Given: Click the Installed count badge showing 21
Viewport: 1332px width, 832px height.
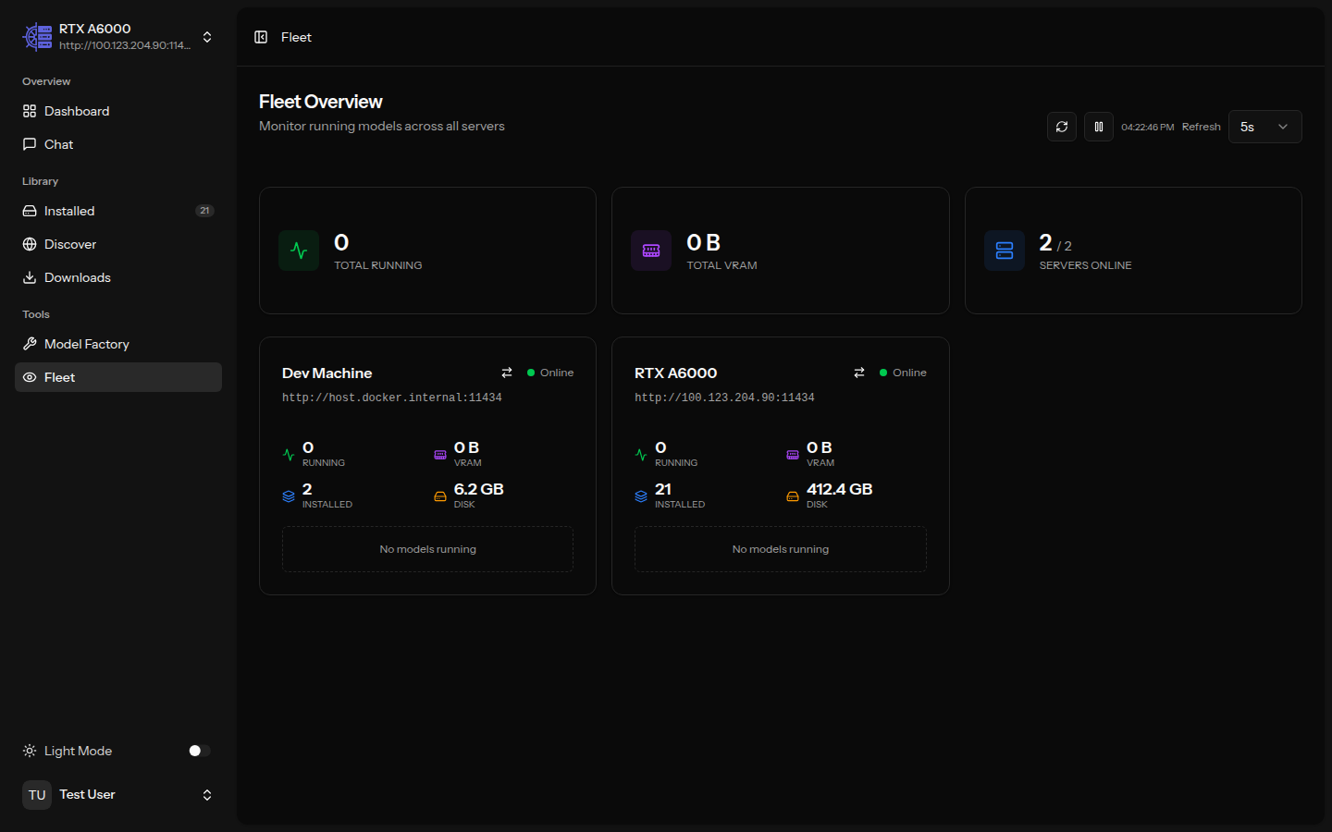Looking at the screenshot, I should coord(205,211).
